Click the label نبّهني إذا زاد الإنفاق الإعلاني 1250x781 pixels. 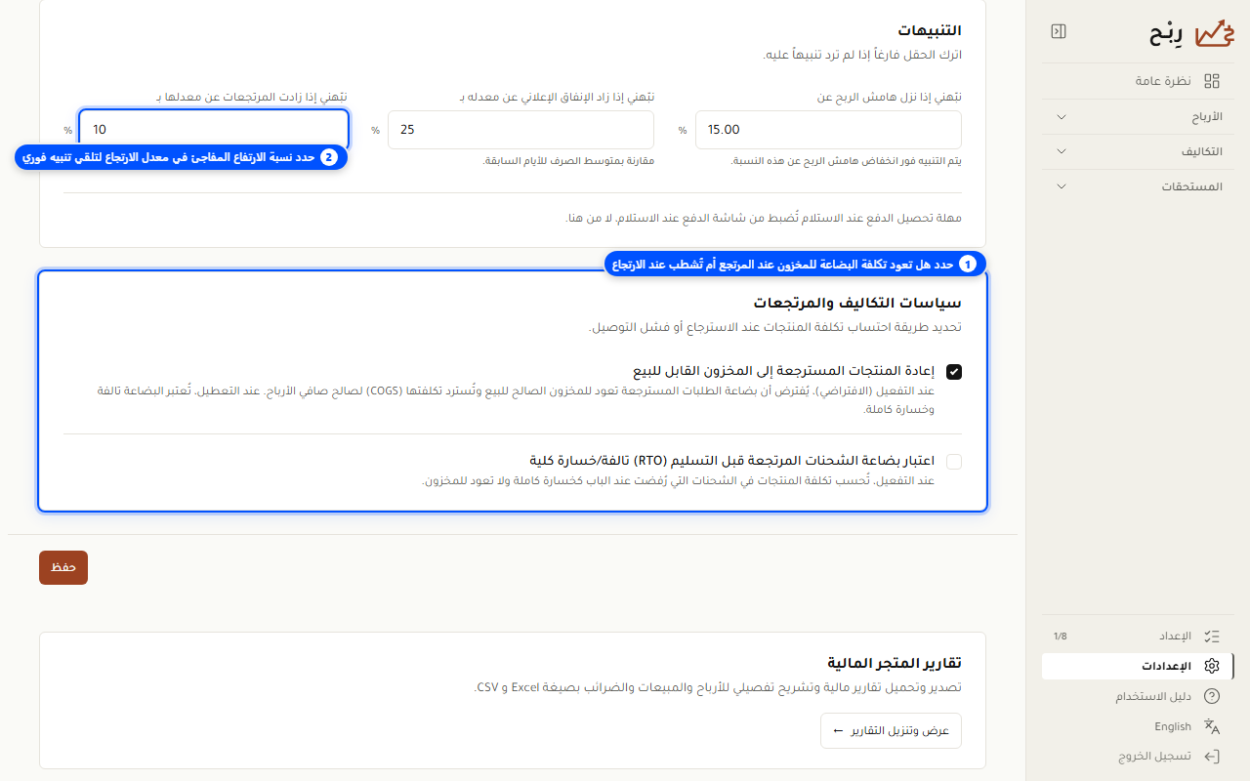tap(558, 97)
